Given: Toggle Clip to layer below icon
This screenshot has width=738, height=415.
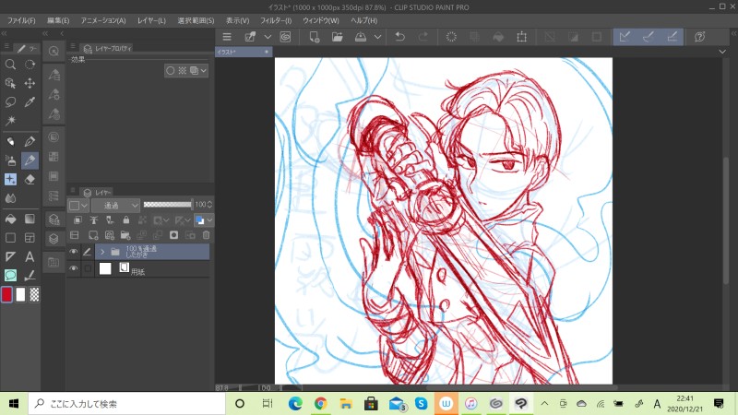Looking at the screenshot, I should click(77, 219).
